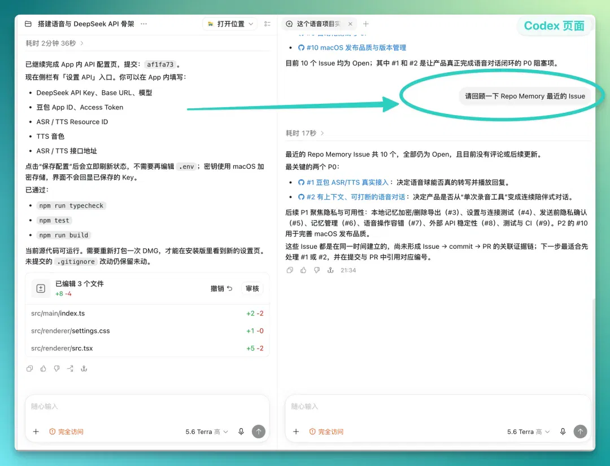Expand the 耗时 2分钟 36秒 details
The image size is (610, 466).
pyautogui.click(x=54, y=43)
